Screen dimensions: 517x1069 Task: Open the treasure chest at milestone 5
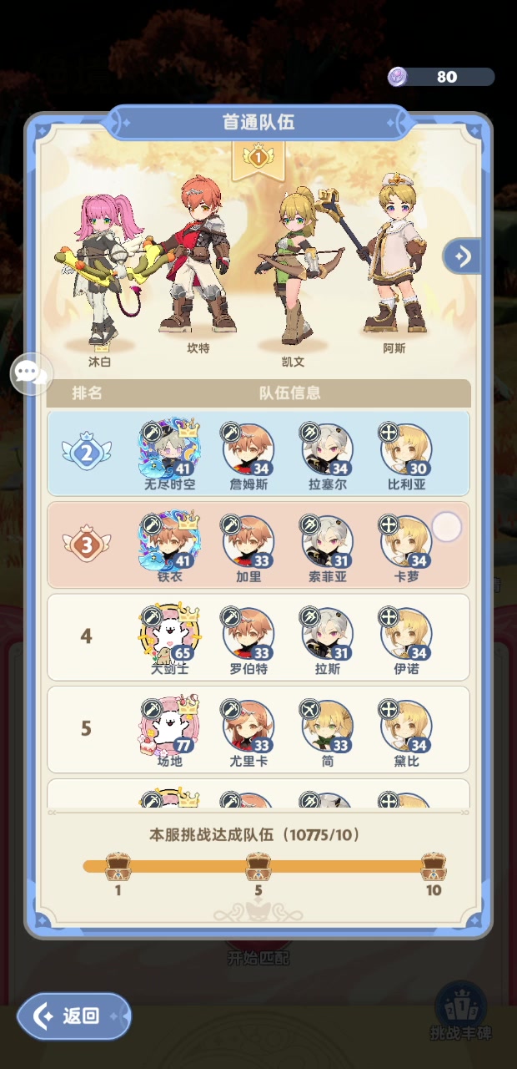pos(258,867)
